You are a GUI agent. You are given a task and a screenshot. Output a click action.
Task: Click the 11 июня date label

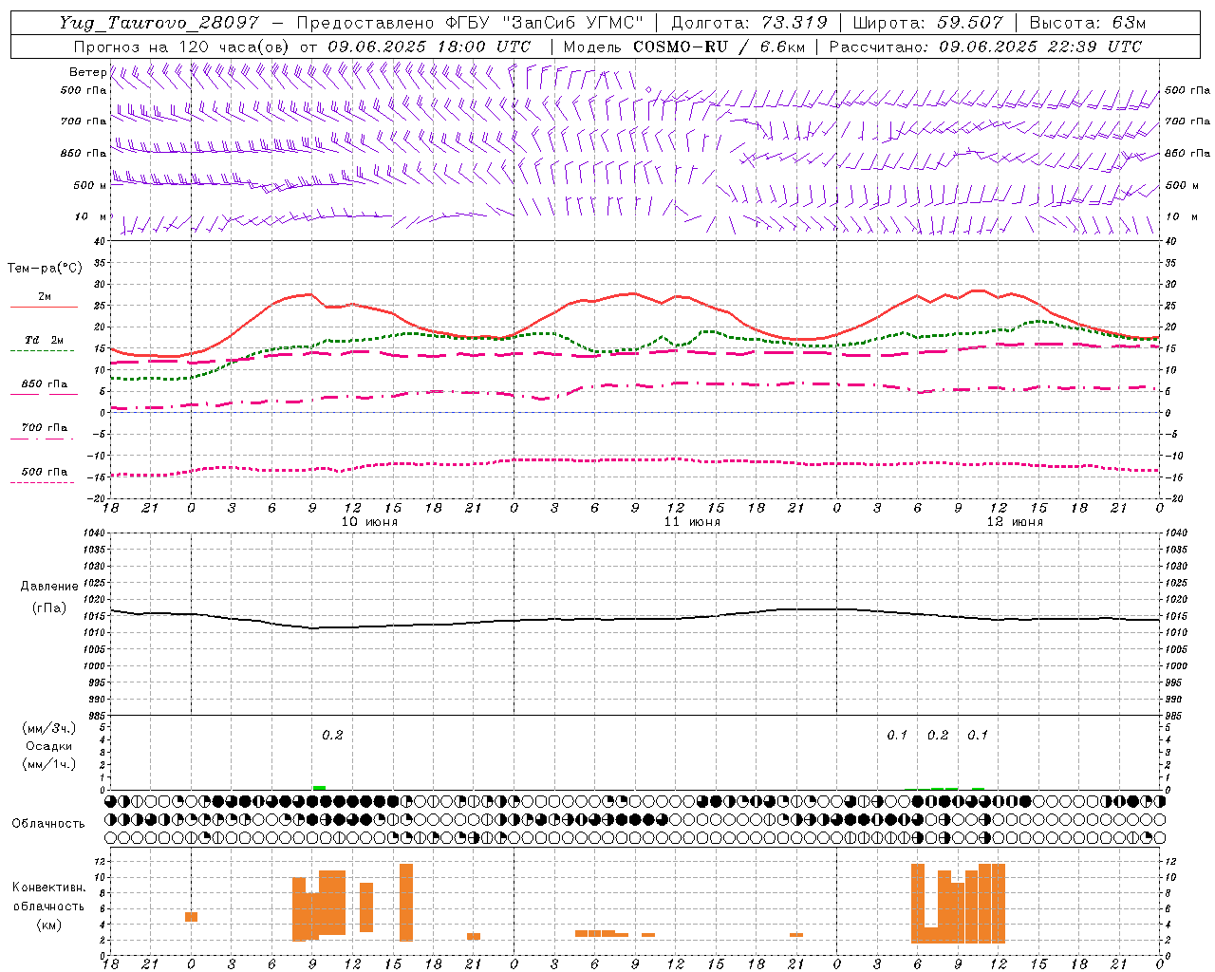coord(692,522)
